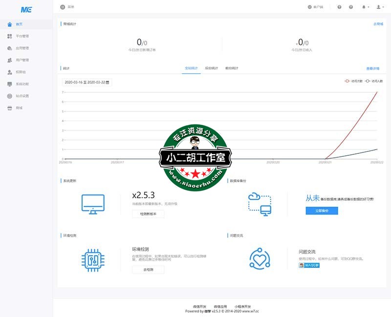
Task: Open 平台管理 in the sidebar
Action: 22,36
